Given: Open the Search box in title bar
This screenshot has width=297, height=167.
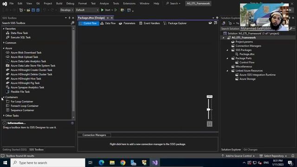Looking at the screenshot, I should tap(173, 3).
